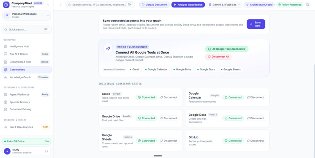
Task: Click the FalkorDB Online status bar
Action: [27, 141]
